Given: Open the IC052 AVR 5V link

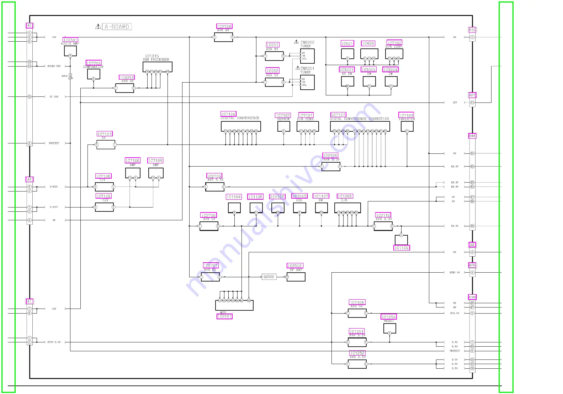Looking at the screenshot, I should pos(273,71).
